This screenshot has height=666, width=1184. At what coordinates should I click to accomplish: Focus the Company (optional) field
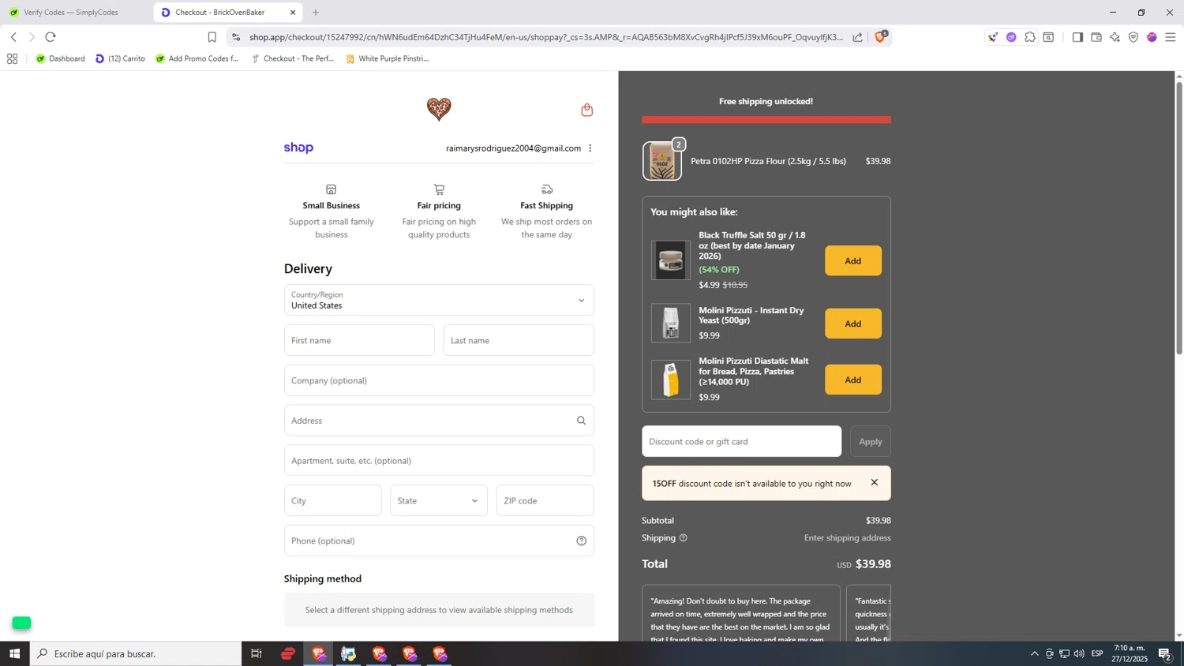click(439, 380)
